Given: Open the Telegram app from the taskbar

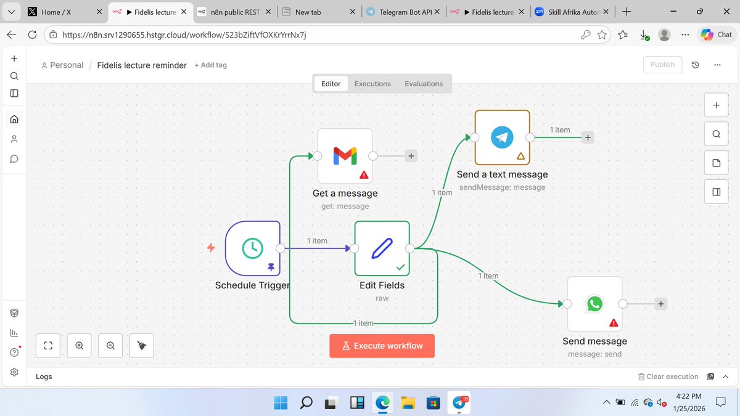Looking at the screenshot, I should (x=459, y=402).
